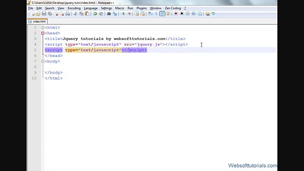The height and width of the screenshot is (171, 304).
Task: Cut selection with the scissors icon
Action: (76, 14)
